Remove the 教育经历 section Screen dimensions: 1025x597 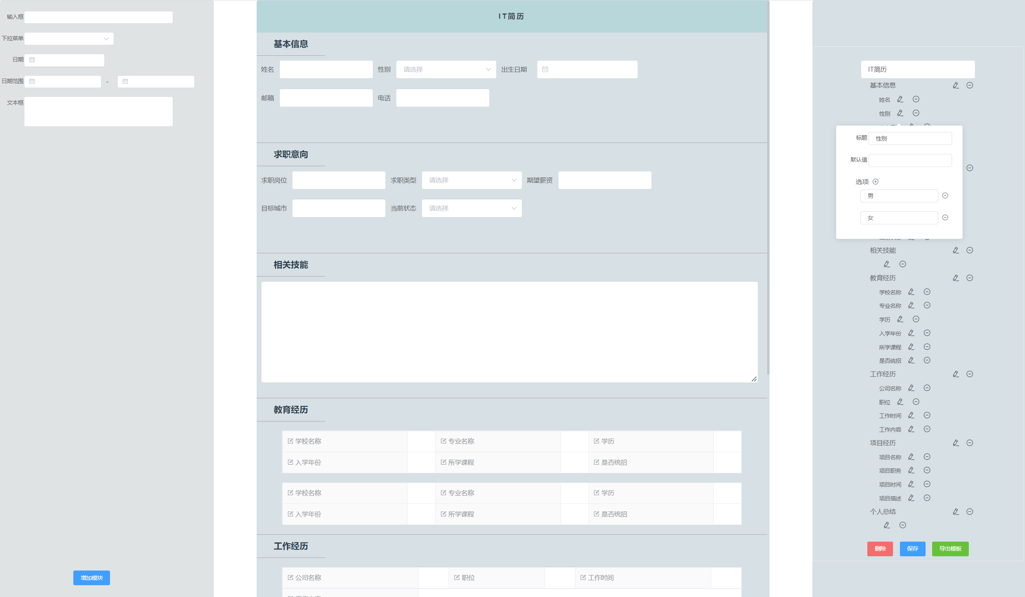pyautogui.click(x=970, y=278)
